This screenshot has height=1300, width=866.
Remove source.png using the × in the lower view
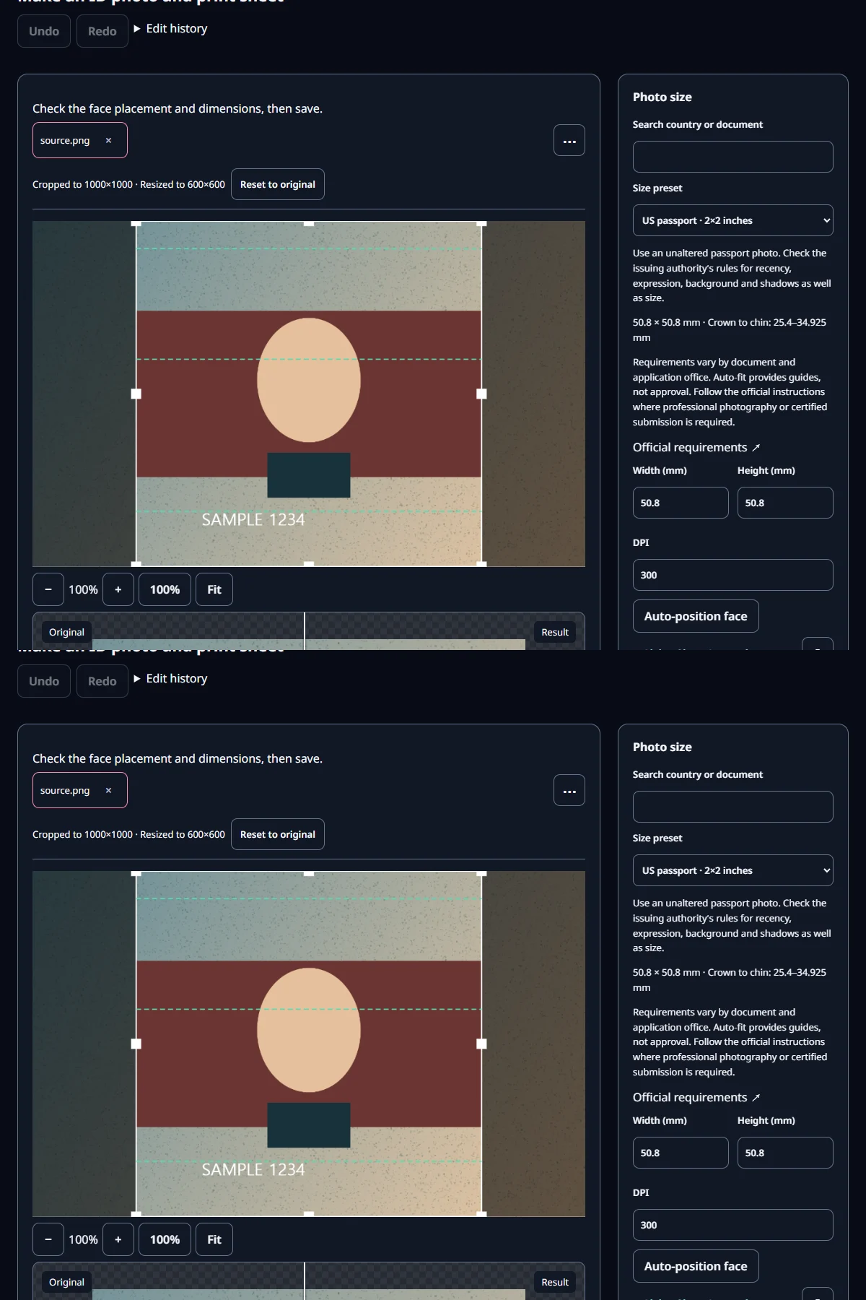(108, 790)
